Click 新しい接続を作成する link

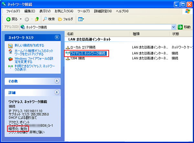[29, 45]
